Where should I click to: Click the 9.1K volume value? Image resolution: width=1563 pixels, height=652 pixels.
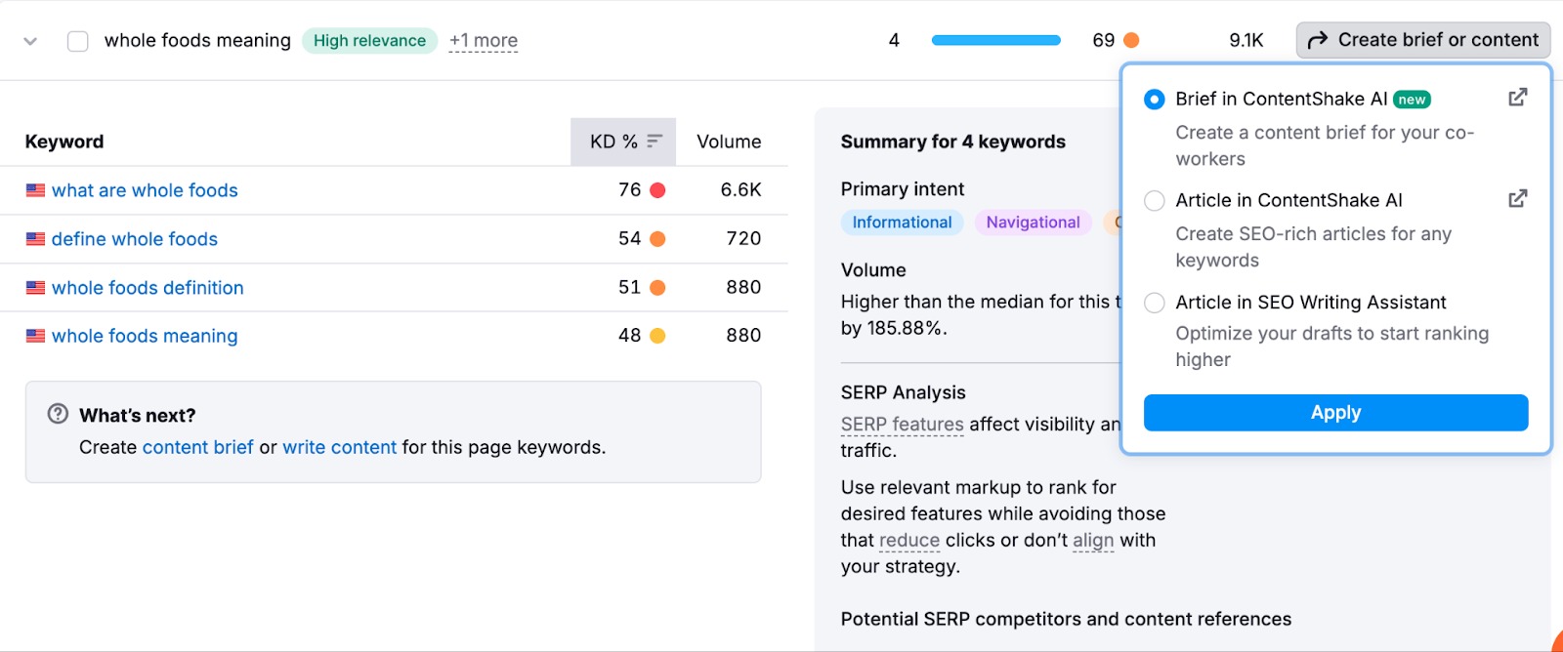[1246, 40]
